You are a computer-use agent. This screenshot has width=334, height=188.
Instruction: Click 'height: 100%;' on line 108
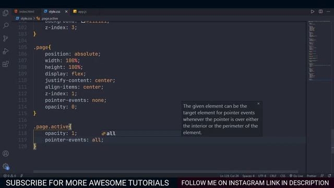click(64, 67)
